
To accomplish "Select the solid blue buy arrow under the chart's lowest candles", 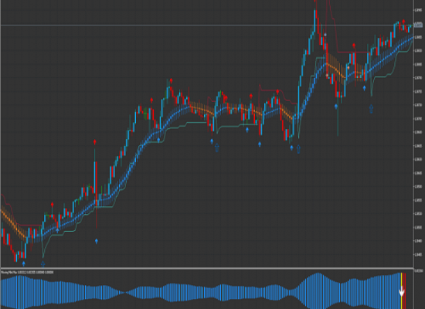I will pos(24,263).
